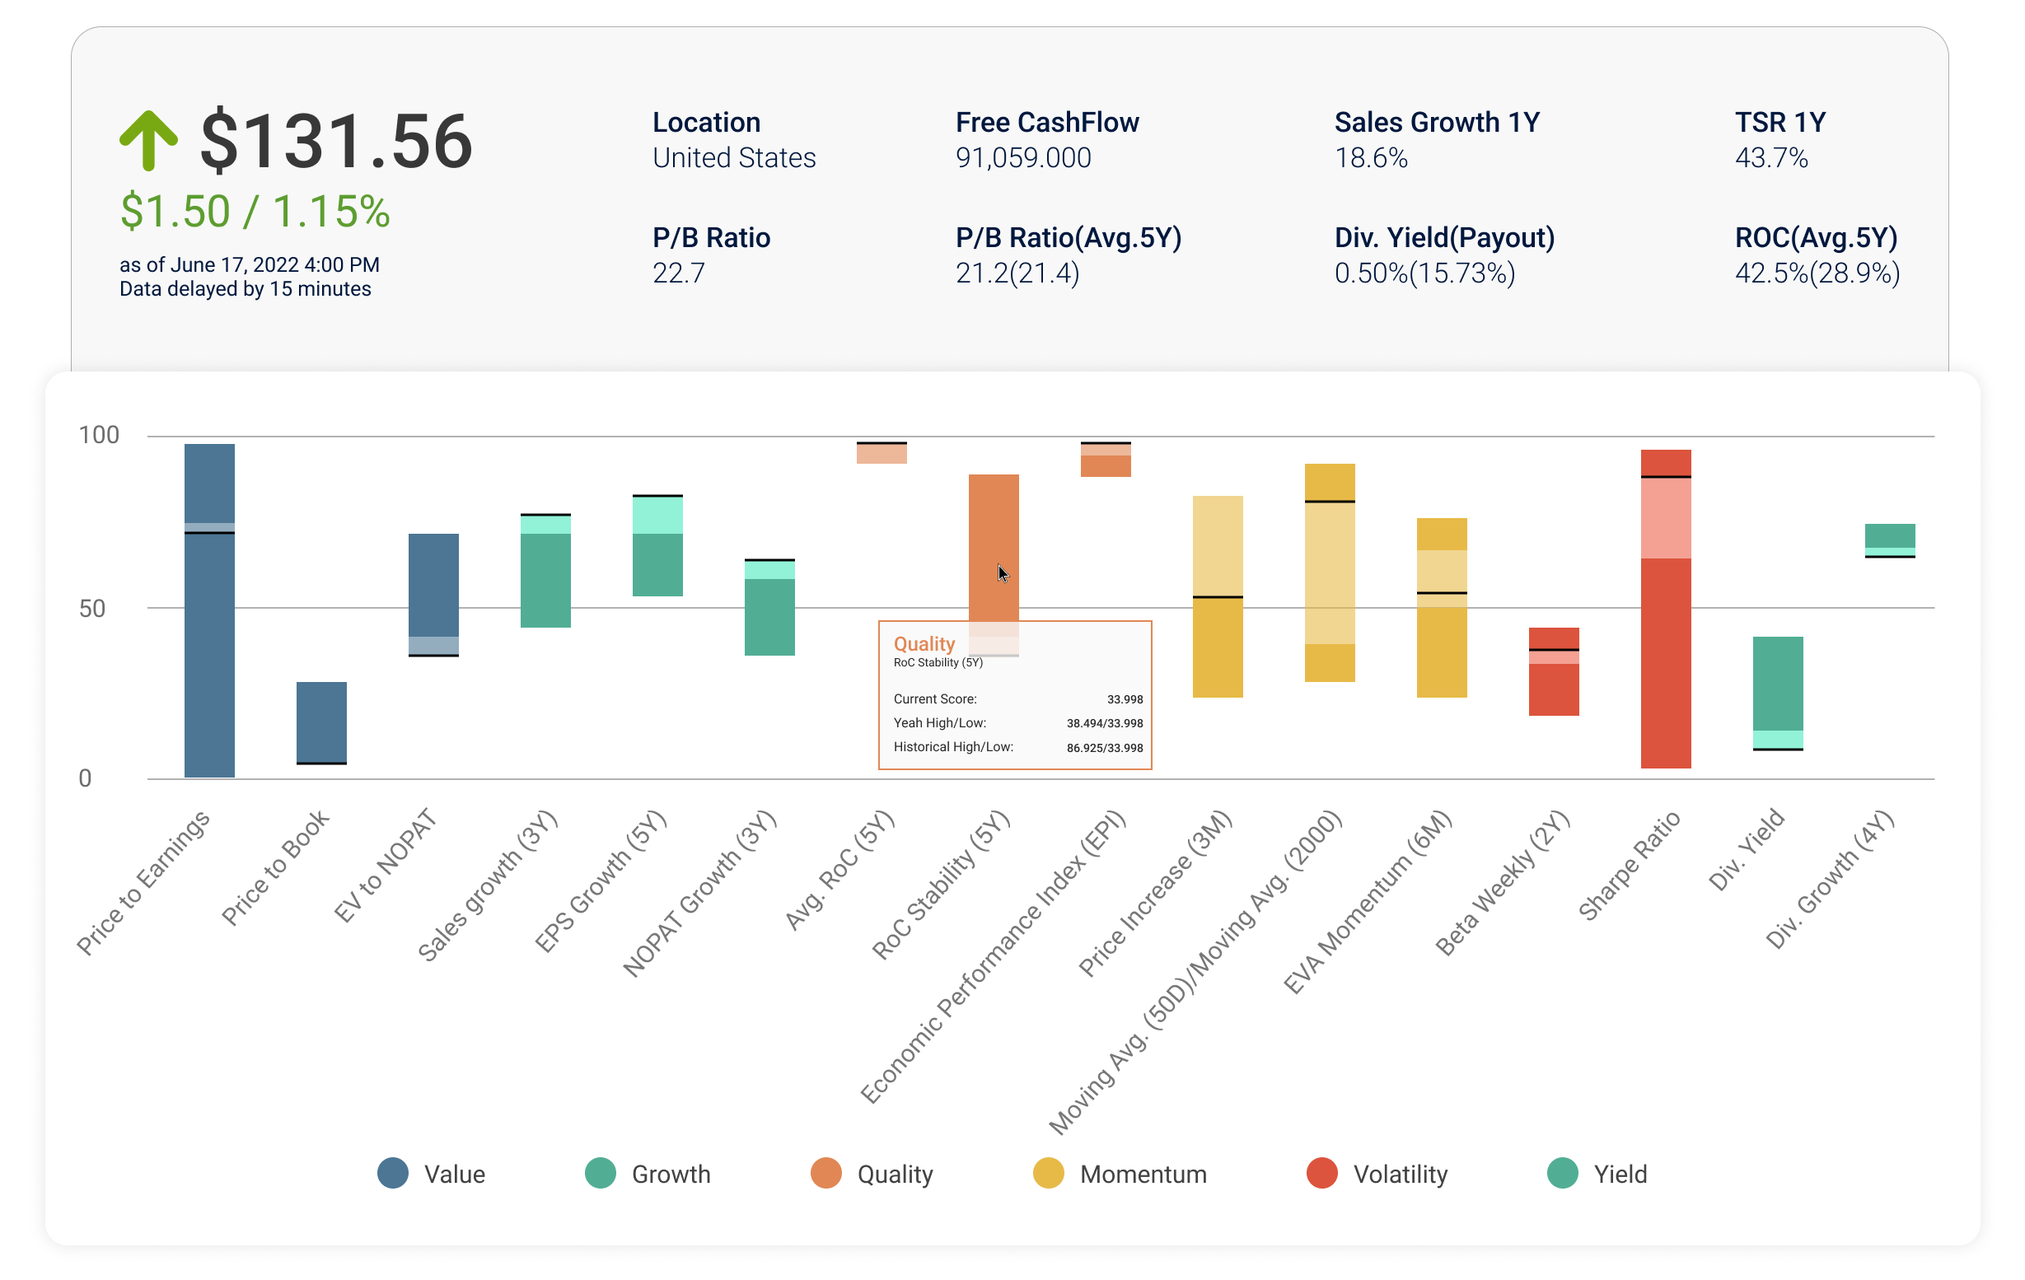Select the Sharpe Ratio red bar

point(1666,608)
